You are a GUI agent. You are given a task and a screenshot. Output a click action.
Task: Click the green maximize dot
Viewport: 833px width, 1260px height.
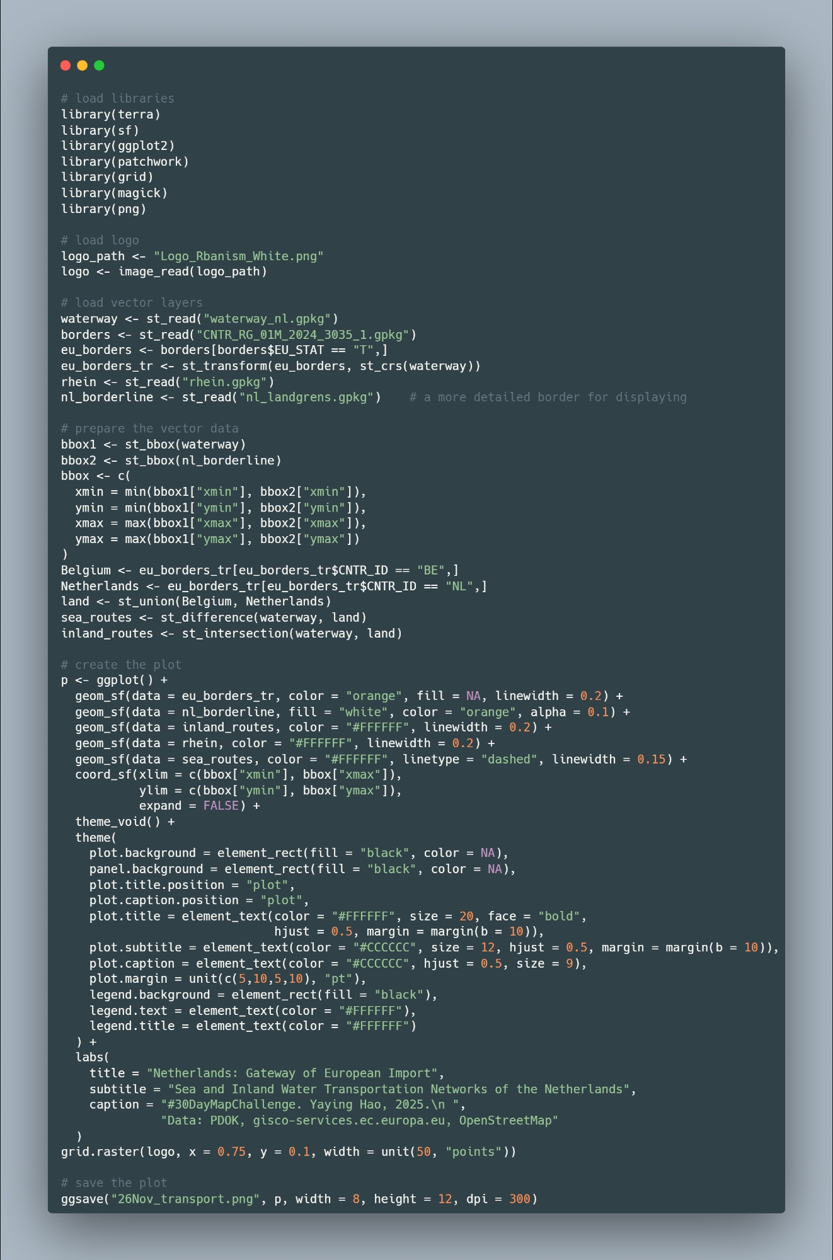(x=99, y=66)
